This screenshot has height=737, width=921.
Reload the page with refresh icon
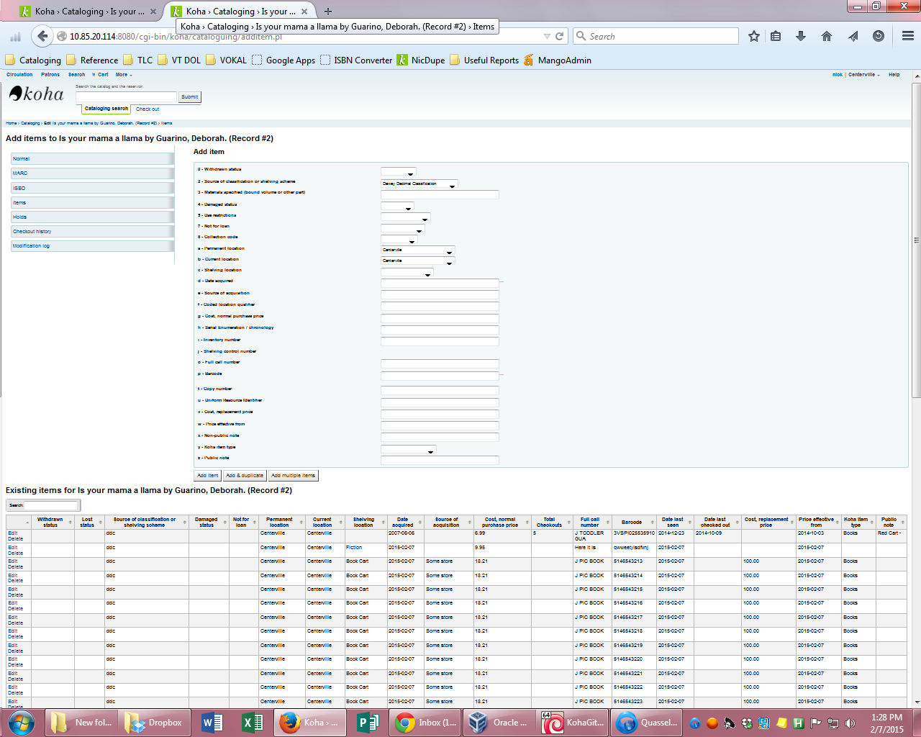point(559,36)
